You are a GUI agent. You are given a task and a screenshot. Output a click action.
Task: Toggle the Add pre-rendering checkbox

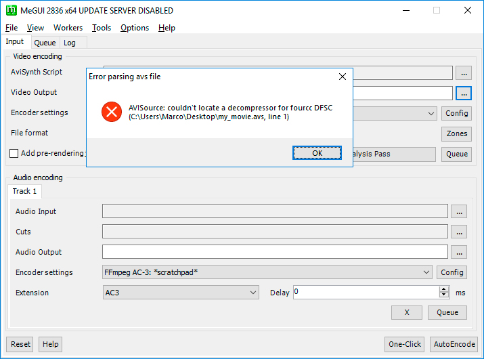coord(14,154)
